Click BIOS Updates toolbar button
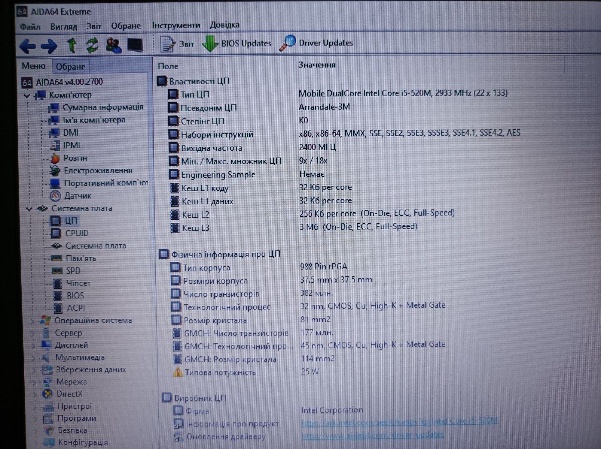The width and height of the screenshot is (601, 449). [237, 44]
